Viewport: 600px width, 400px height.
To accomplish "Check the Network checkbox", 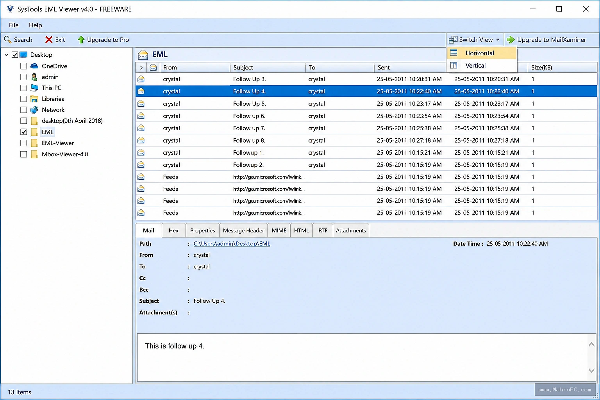I will pos(23,110).
